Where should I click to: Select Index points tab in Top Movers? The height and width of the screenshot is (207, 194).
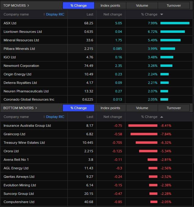click(x=110, y=5)
